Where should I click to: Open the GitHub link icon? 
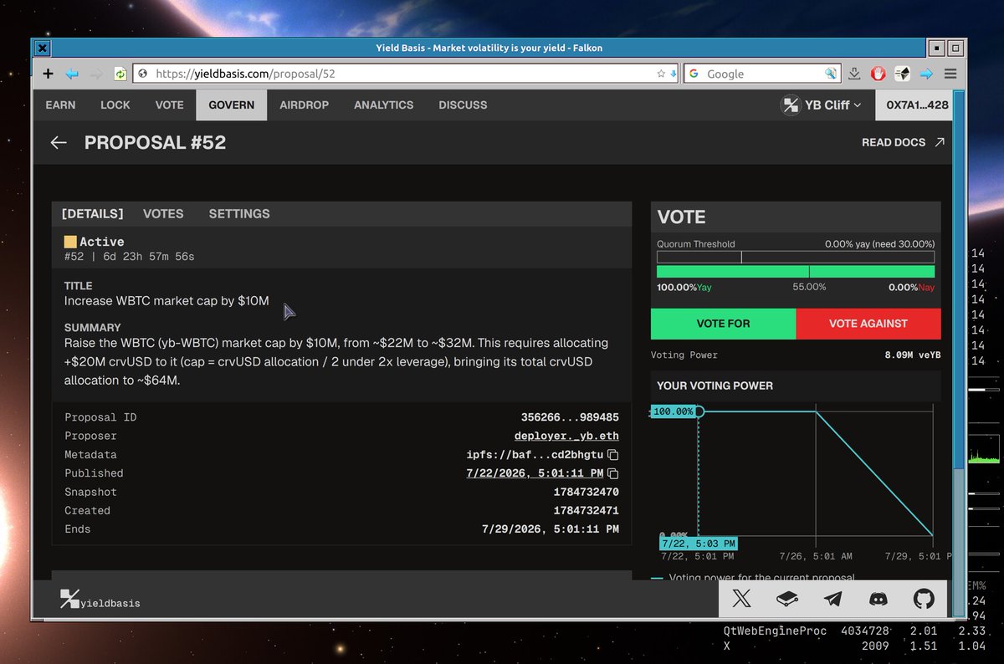point(923,599)
